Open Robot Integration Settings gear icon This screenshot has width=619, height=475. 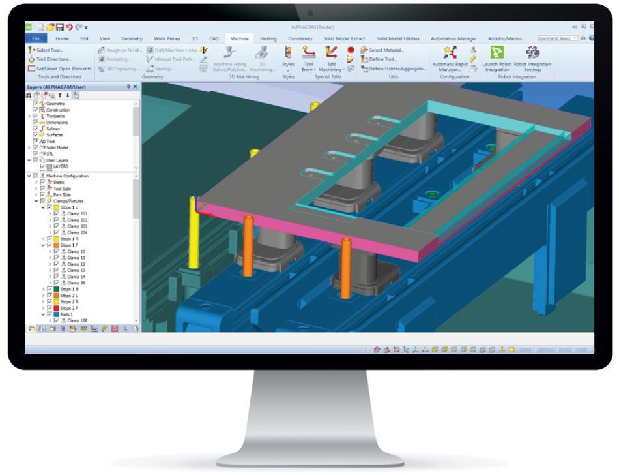coord(532,53)
